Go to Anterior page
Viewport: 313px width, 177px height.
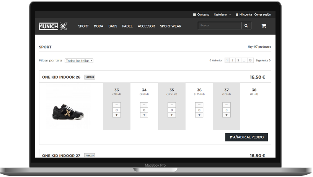[x=216, y=60]
